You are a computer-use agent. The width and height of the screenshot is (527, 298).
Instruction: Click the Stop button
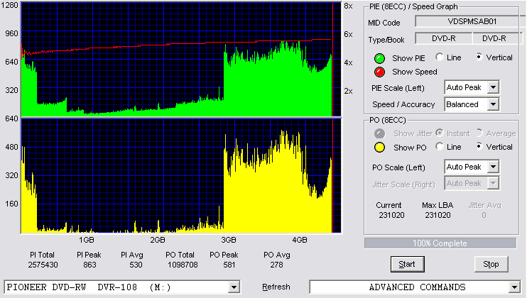coord(491,265)
